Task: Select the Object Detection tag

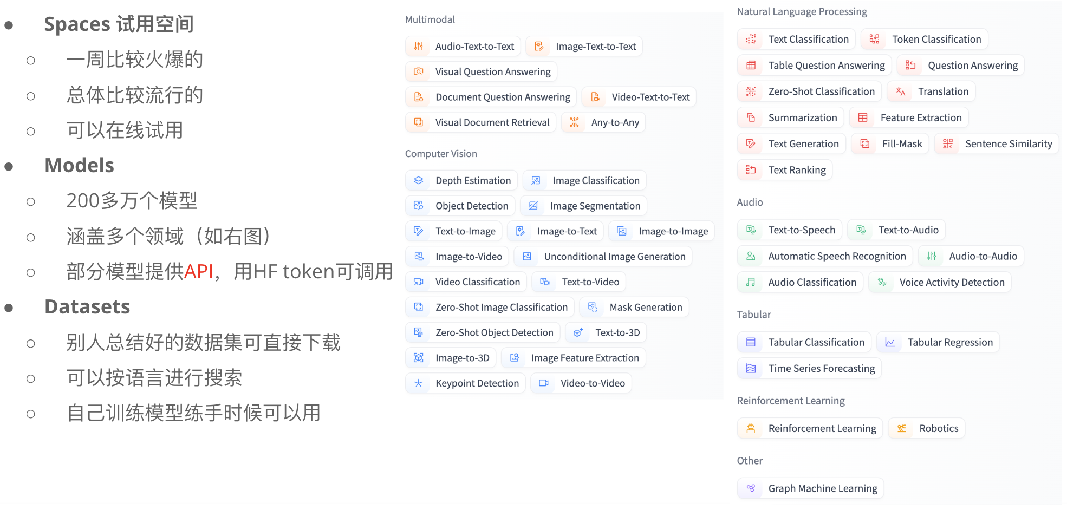Action: pyautogui.click(x=460, y=206)
